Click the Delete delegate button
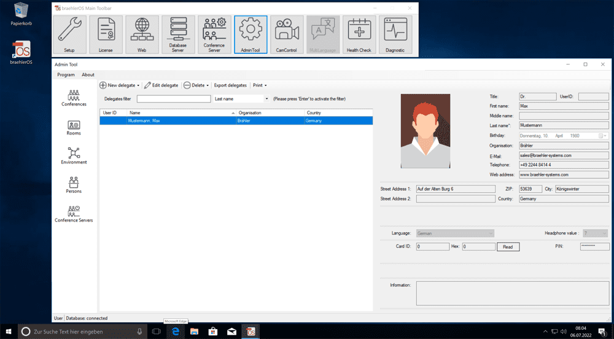Image resolution: width=614 pixels, height=339 pixels. [194, 85]
